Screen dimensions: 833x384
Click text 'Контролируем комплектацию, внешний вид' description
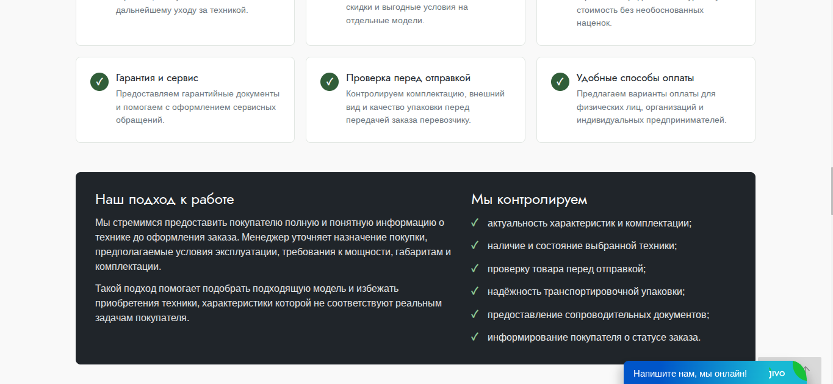point(425,107)
